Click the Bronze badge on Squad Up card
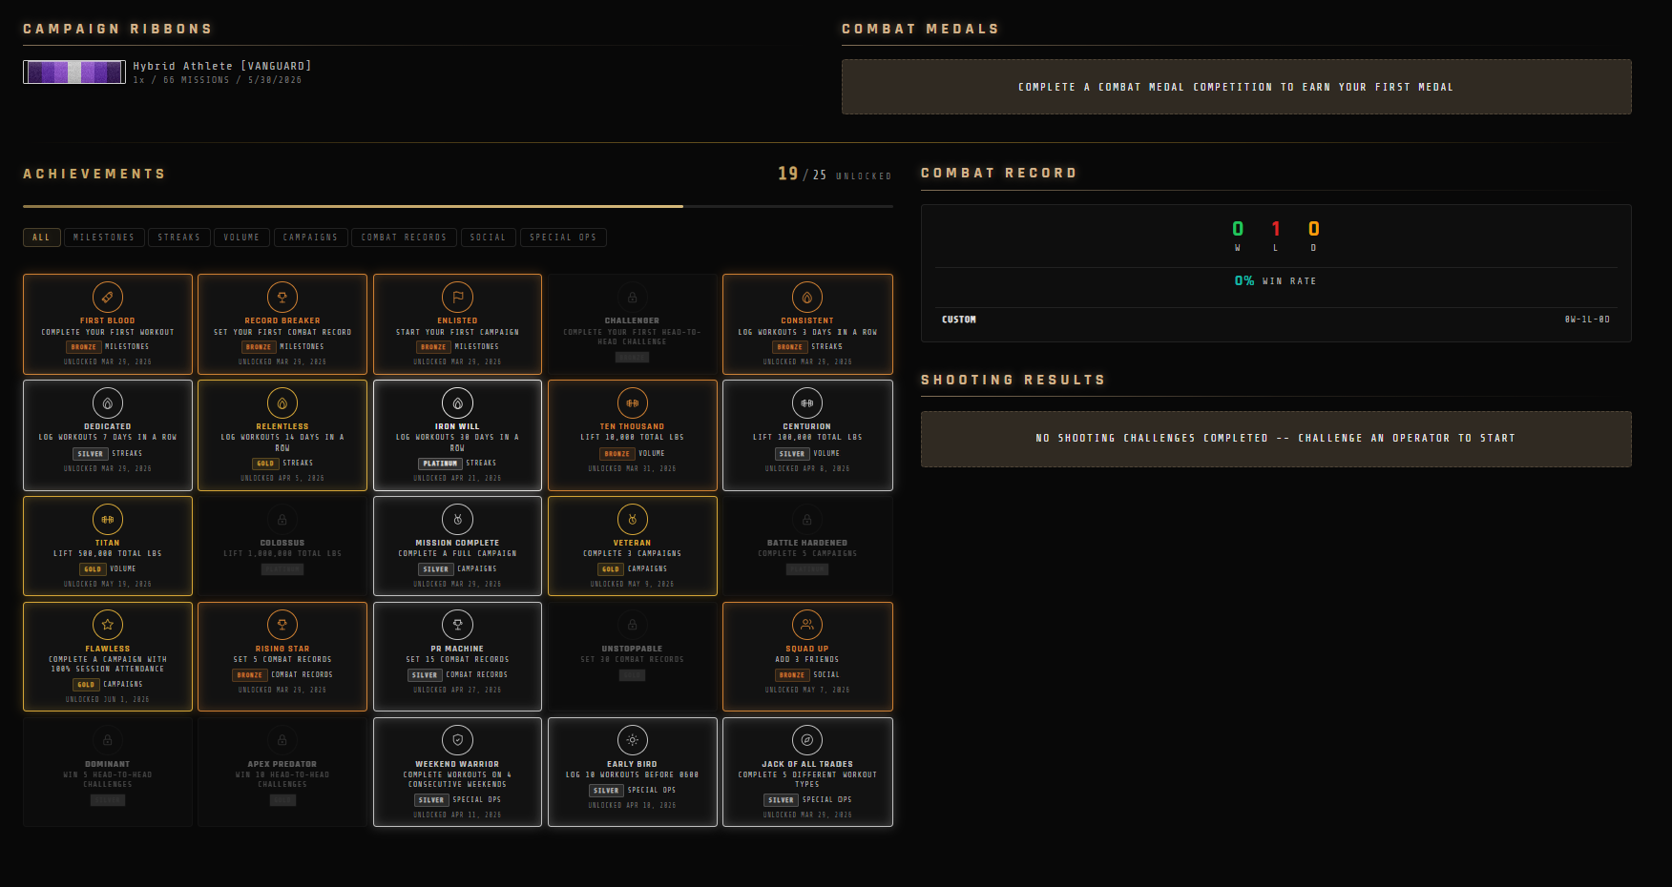Screen dimensions: 1672x887 tap(792, 675)
